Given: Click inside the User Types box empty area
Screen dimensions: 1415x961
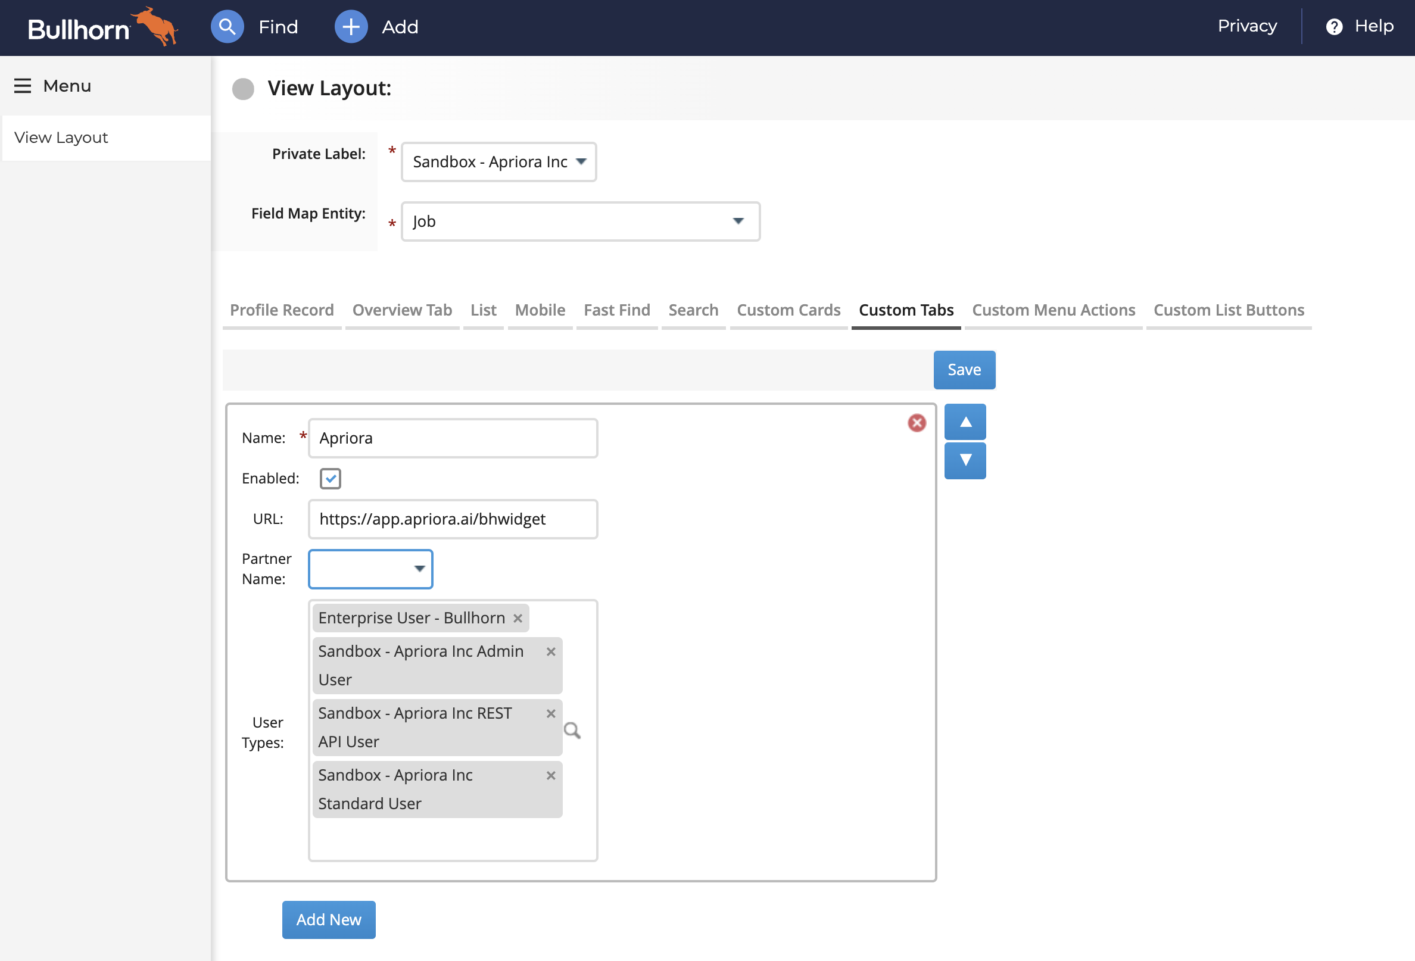Looking at the screenshot, I should point(453,839).
